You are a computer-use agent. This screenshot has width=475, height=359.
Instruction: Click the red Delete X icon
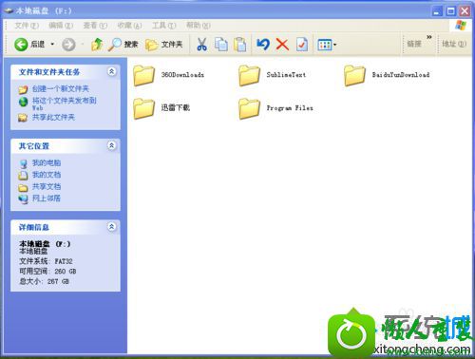pyautogui.click(x=282, y=45)
